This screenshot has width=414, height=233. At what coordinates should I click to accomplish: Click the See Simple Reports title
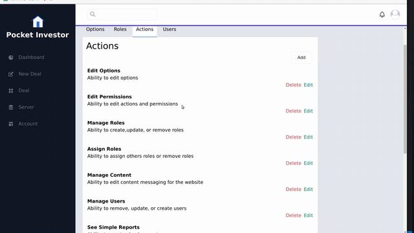[114, 227]
